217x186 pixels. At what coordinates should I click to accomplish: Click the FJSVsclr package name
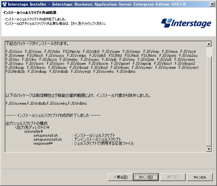(x=188, y=52)
